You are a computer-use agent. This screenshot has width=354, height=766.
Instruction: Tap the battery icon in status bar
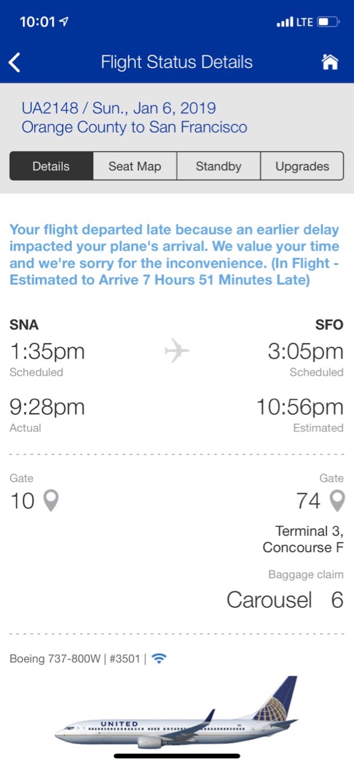pyautogui.click(x=328, y=22)
